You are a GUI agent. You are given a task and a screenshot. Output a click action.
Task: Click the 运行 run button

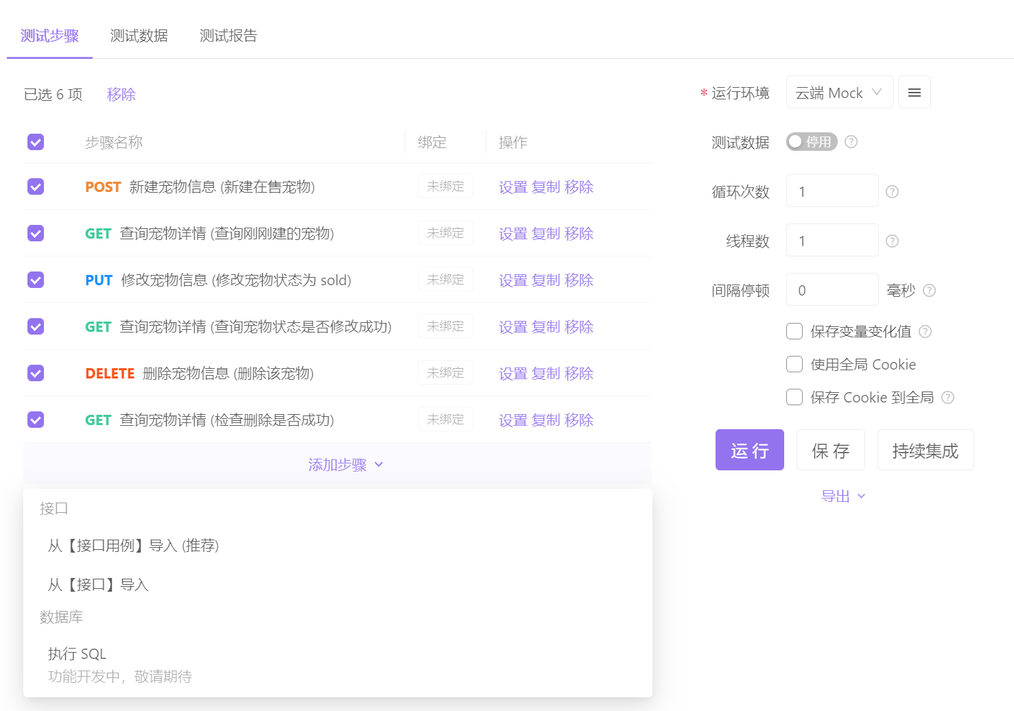(x=750, y=450)
